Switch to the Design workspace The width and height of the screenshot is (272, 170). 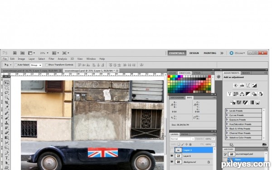point(194,53)
